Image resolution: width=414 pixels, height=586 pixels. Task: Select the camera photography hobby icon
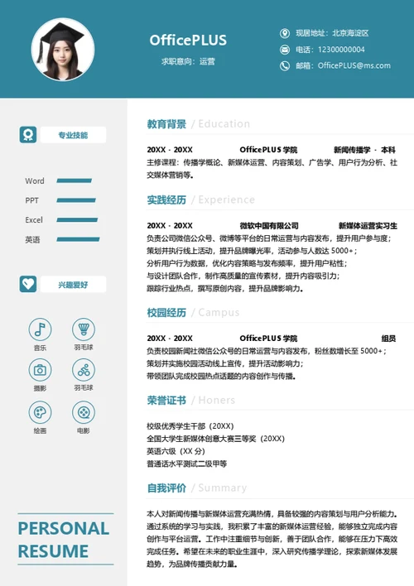click(x=40, y=370)
